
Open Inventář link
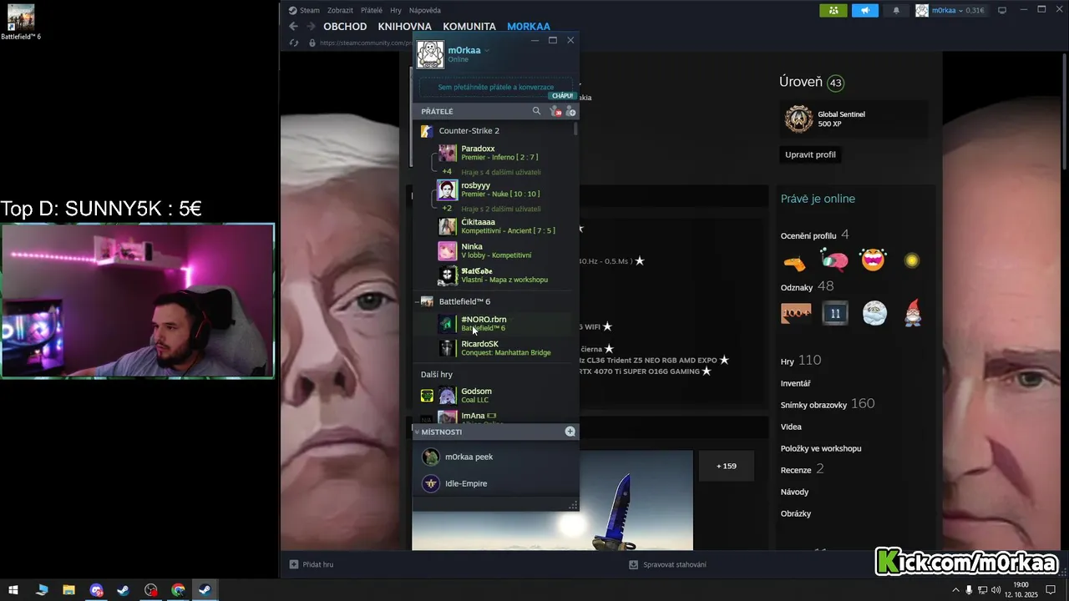click(x=796, y=383)
